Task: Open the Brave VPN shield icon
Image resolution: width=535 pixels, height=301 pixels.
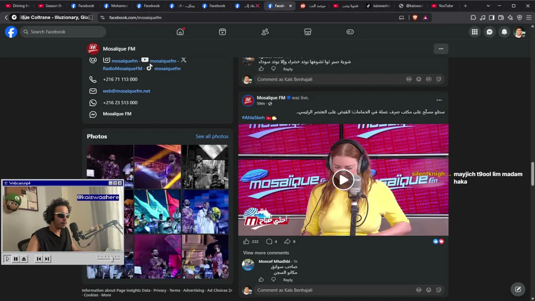Action: [520, 18]
